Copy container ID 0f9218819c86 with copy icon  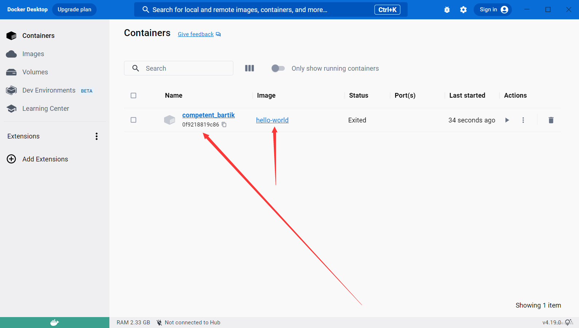[224, 125]
